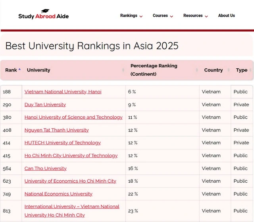This screenshot has width=254, height=222.
Task: Open Can Tho University link
Action: point(46,168)
